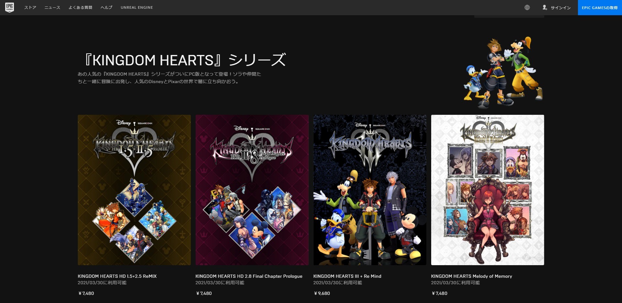
Task: Open the ストア menu item
Action: (x=30, y=7)
